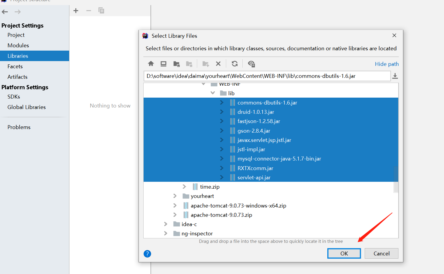The width and height of the screenshot is (444, 274).
Task: Create a new folder icon
Action: coord(206,64)
